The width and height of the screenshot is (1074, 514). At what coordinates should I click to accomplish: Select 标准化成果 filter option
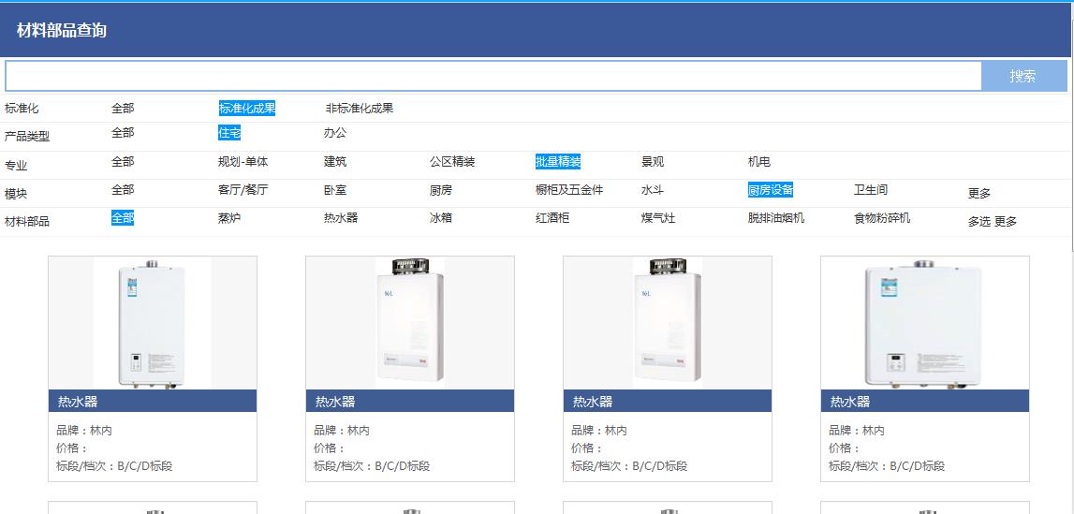tap(247, 109)
